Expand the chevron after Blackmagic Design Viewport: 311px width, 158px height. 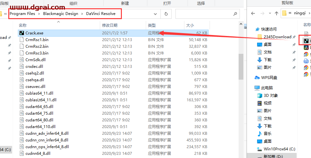(x=82, y=14)
